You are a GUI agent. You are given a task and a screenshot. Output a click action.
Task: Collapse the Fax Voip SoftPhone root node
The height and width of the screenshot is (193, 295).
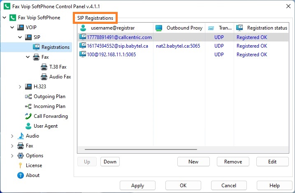click(x=5, y=18)
